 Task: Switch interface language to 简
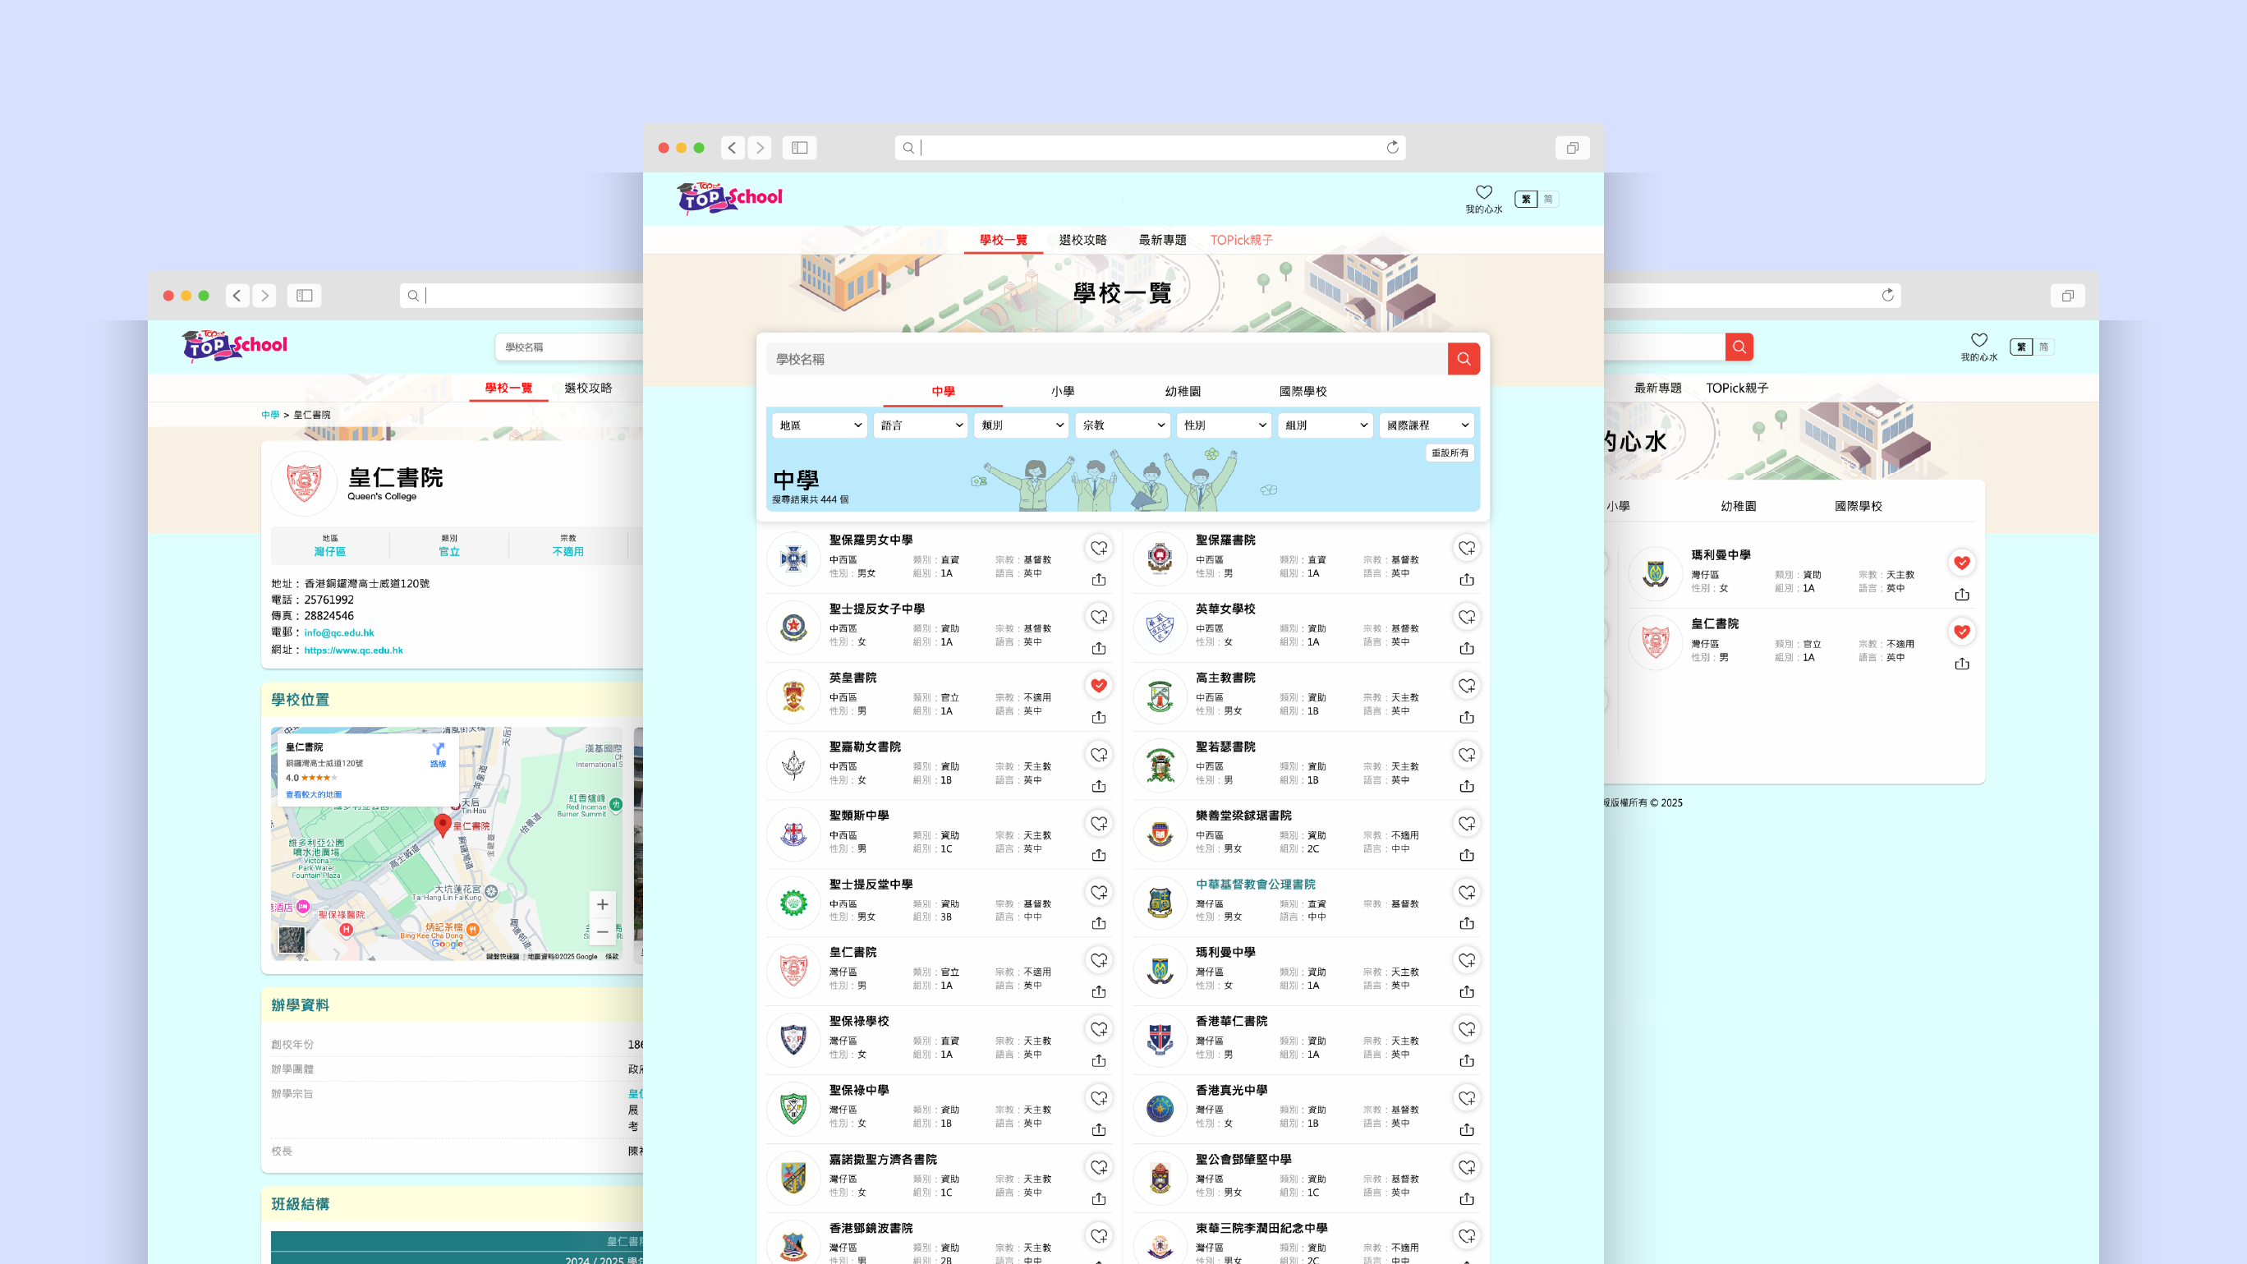click(1548, 198)
